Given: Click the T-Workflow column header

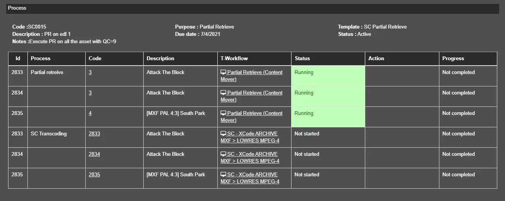Looking at the screenshot, I should (x=234, y=59).
